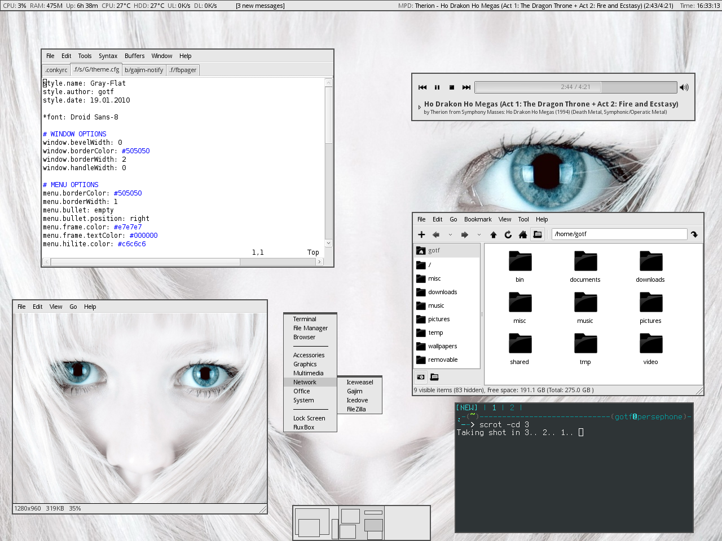
Task: Select the documents folder icon
Action: (x=585, y=261)
